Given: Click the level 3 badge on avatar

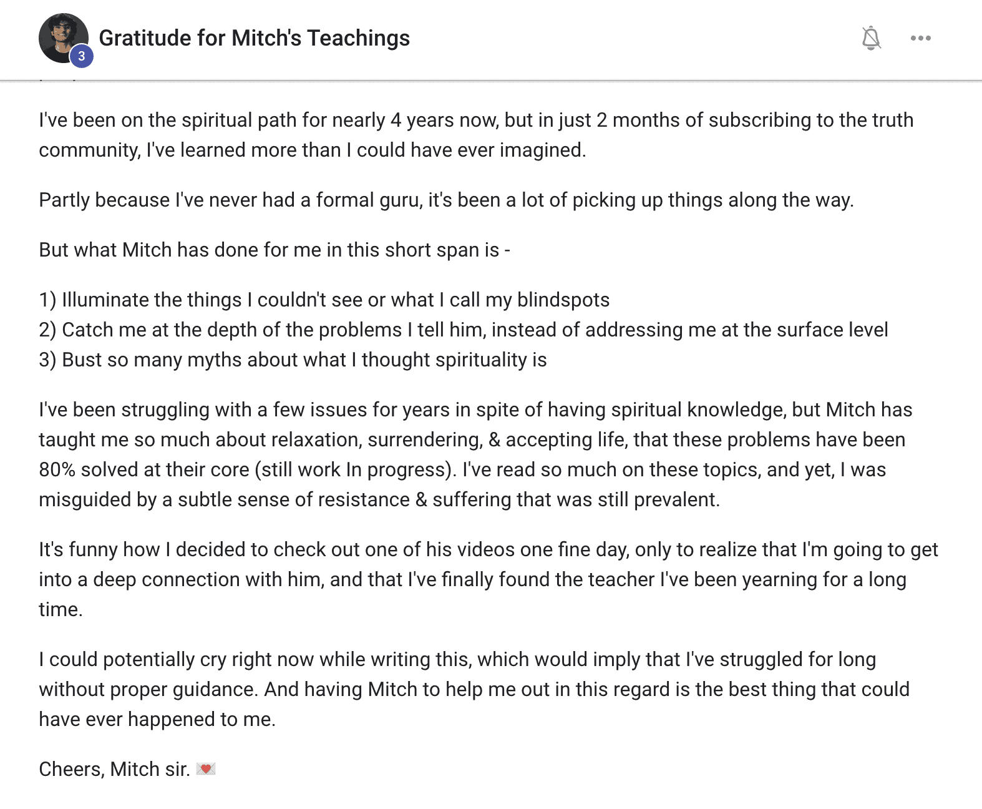Looking at the screenshot, I should coord(81,56).
